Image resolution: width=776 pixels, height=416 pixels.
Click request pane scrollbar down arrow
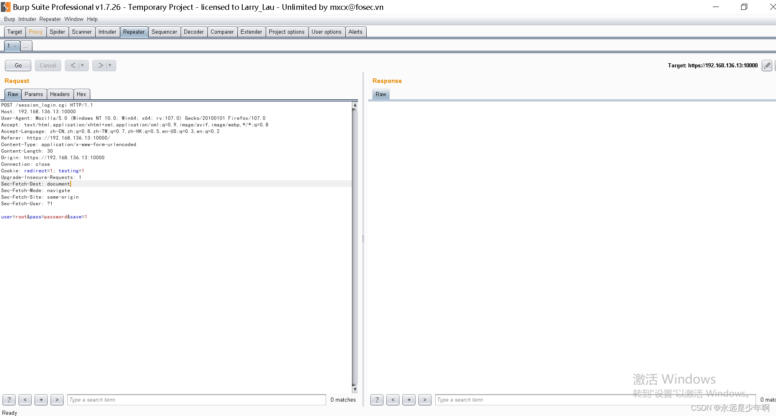tap(355, 389)
